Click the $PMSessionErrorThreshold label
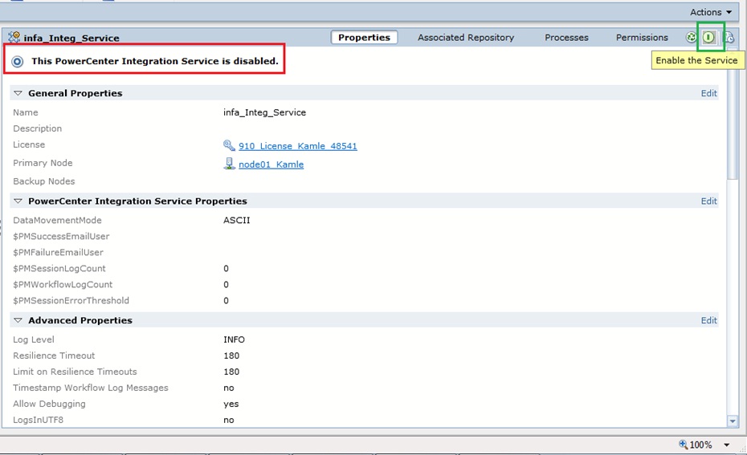747x455 pixels. (71, 300)
